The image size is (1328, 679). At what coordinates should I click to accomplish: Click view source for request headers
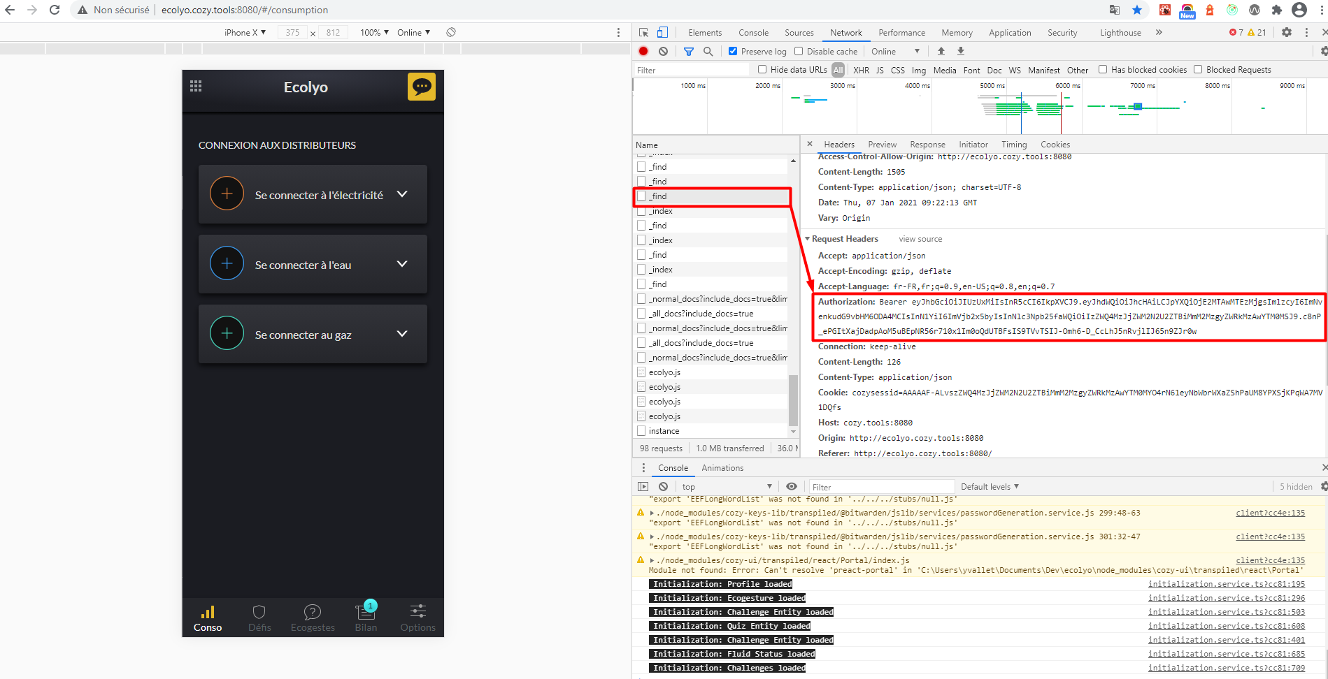point(920,239)
